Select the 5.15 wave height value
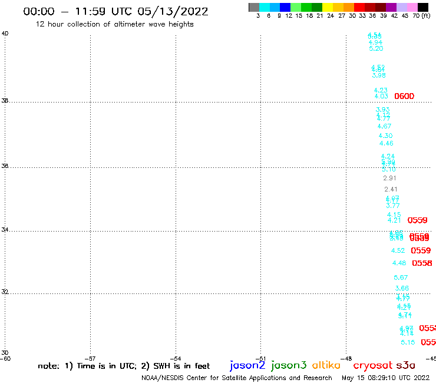The image size is (436, 383). point(408,342)
